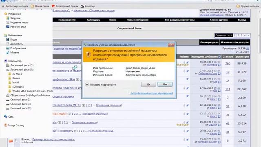Open Gauron user profile link

(x=213, y=125)
